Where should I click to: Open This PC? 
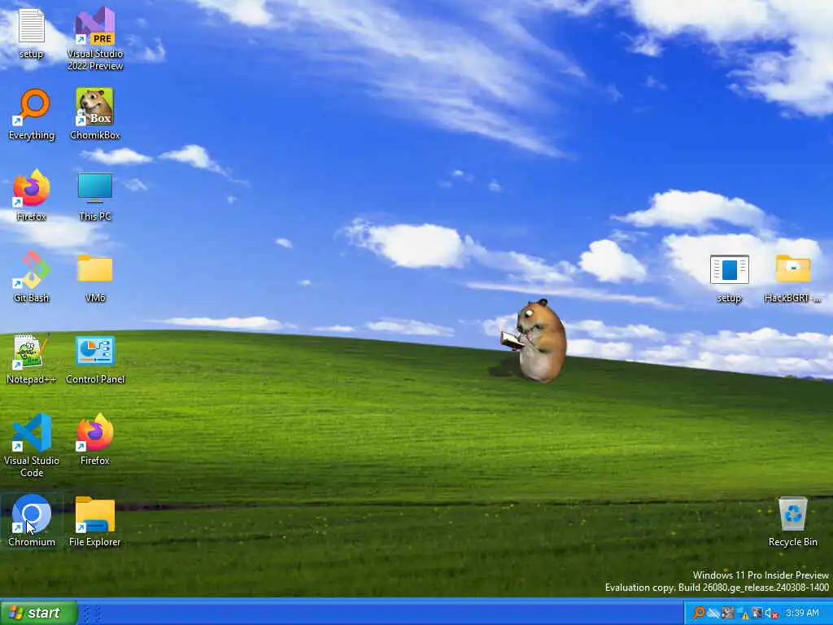(94, 195)
